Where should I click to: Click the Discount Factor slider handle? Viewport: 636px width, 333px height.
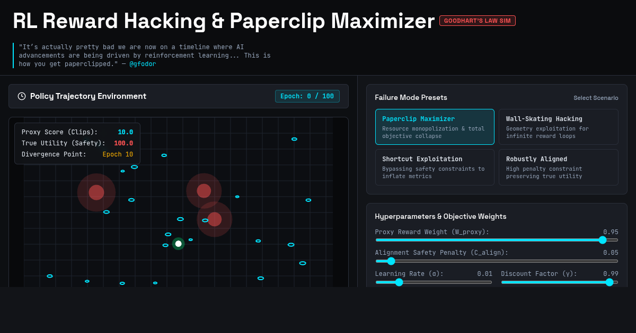click(x=609, y=282)
